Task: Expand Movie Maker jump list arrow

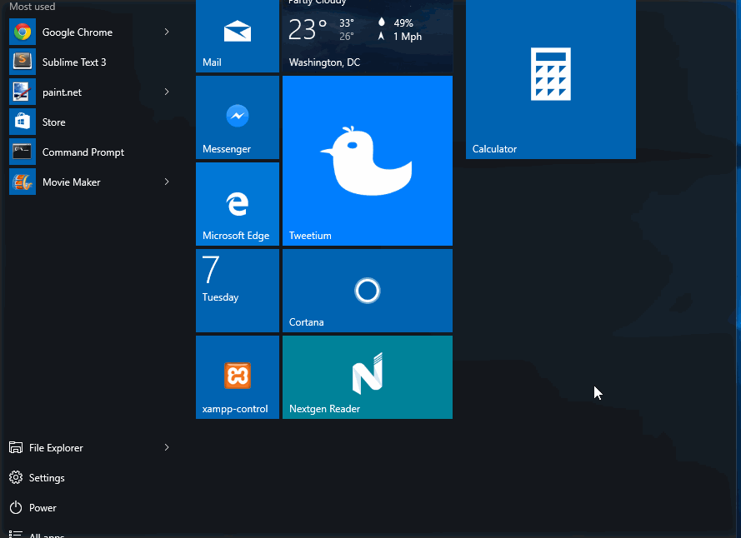Action: pyautogui.click(x=167, y=182)
